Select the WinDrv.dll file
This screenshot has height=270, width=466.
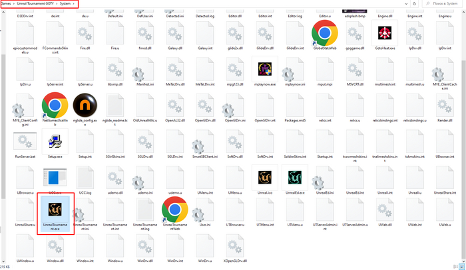(x=144, y=248)
